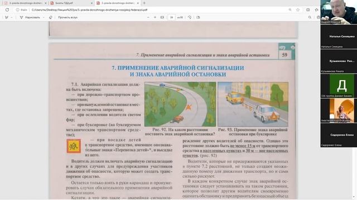Close the Билеты ПДД.pdf tab
357x200 pixels.
91,3
